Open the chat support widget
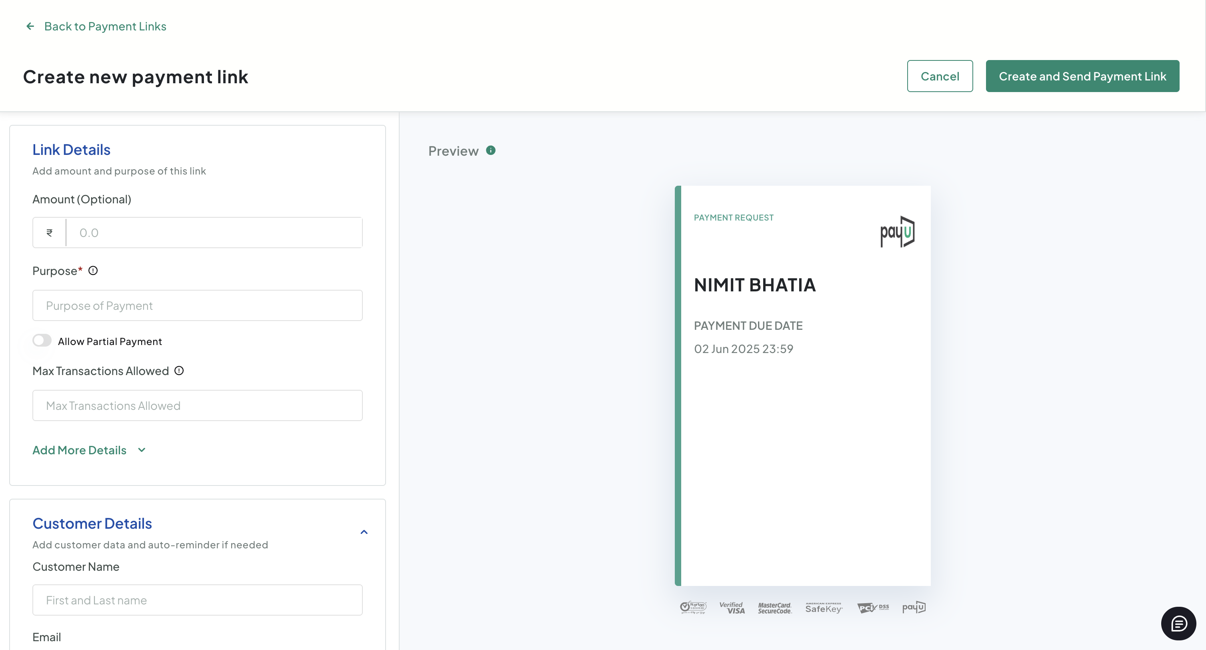This screenshot has width=1206, height=650. coord(1178,623)
